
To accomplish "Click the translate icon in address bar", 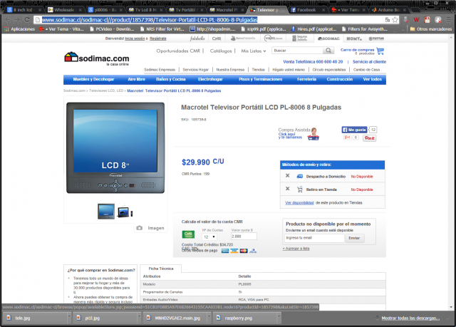I will coord(388,20).
